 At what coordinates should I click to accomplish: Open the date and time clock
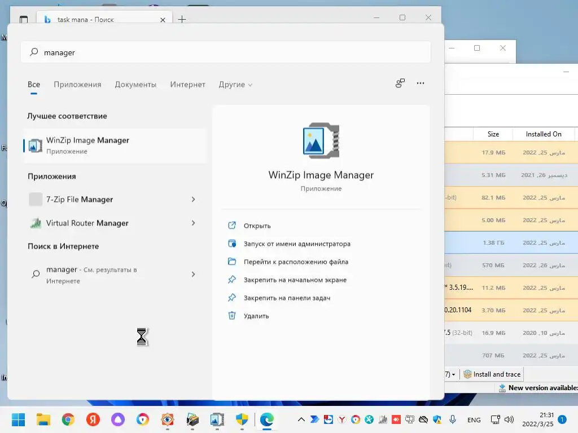pyautogui.click(x=538, y=419)
